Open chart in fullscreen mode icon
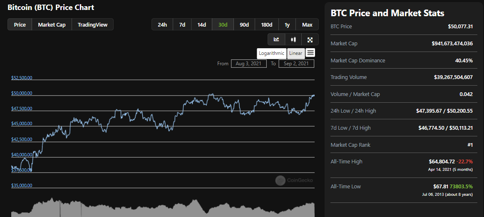Viewport: 484px width, 217px height. pyautogui.click(x=310, y=39)
